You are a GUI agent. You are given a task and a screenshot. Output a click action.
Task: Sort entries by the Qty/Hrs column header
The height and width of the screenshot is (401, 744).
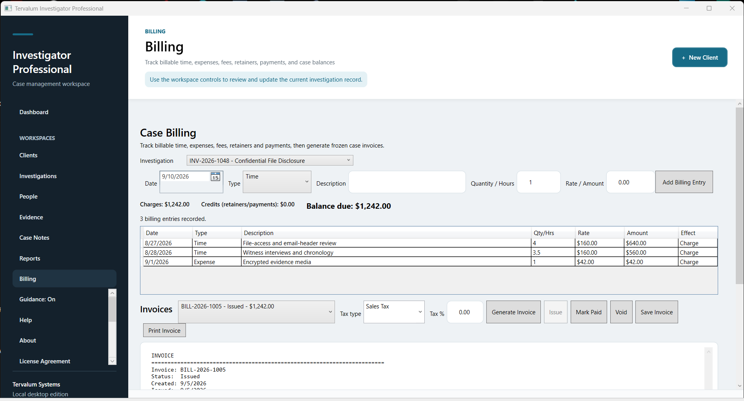tap(553, 233)
